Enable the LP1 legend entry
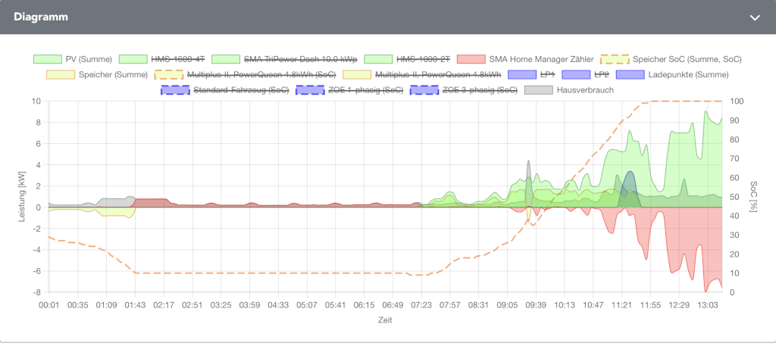 pyautogui.click(x=531, y=75)
